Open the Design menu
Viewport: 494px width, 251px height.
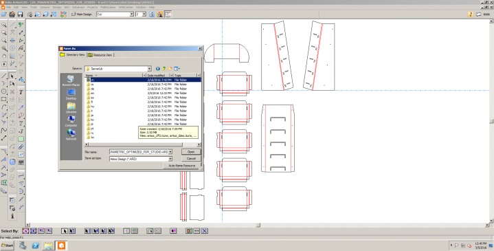(x=57, y=7)
